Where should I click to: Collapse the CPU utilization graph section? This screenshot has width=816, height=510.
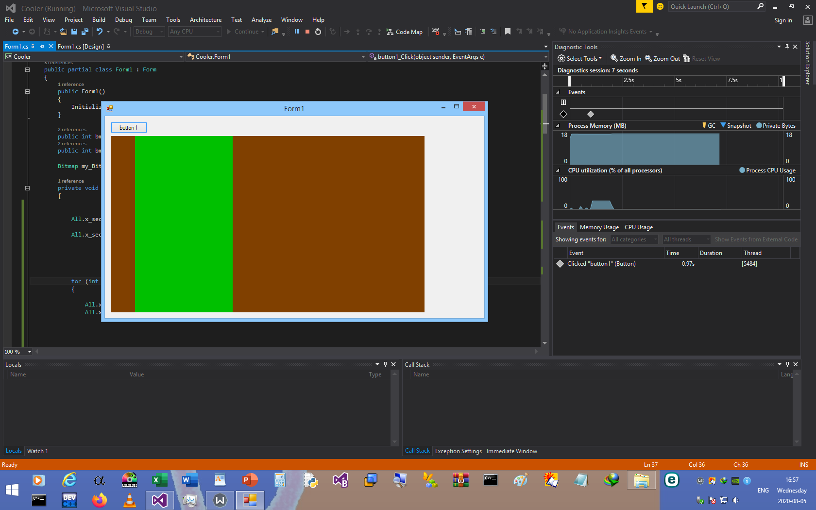click(558, 170)
